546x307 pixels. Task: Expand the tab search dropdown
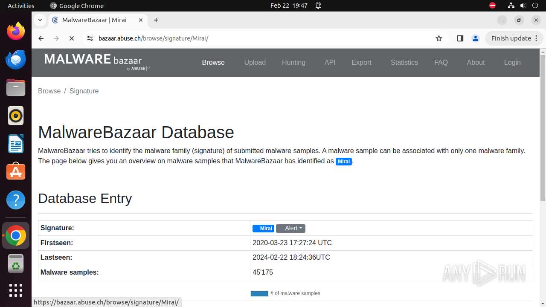pyautogui.click(x=40, y=20)
